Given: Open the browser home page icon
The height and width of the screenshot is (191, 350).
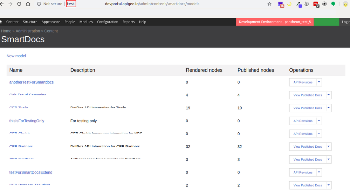Looking at the screenshot, I should pos(28,4).
